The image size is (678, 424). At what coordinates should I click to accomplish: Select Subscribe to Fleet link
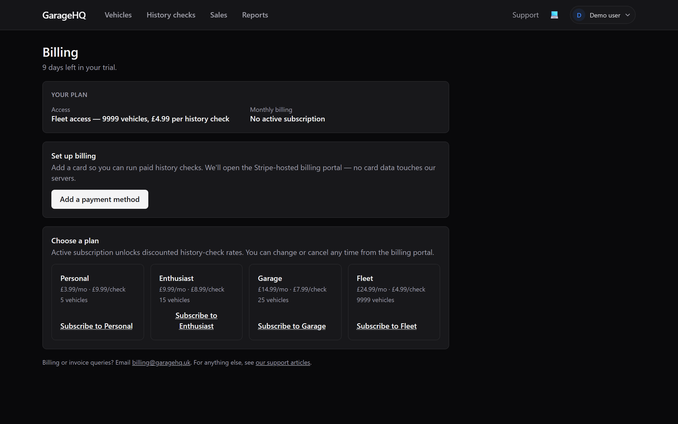point(386,326)
